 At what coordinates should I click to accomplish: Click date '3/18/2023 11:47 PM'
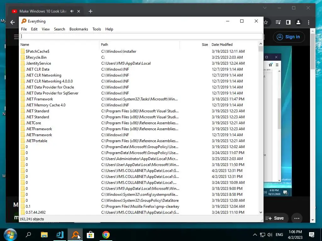(228, 99)
